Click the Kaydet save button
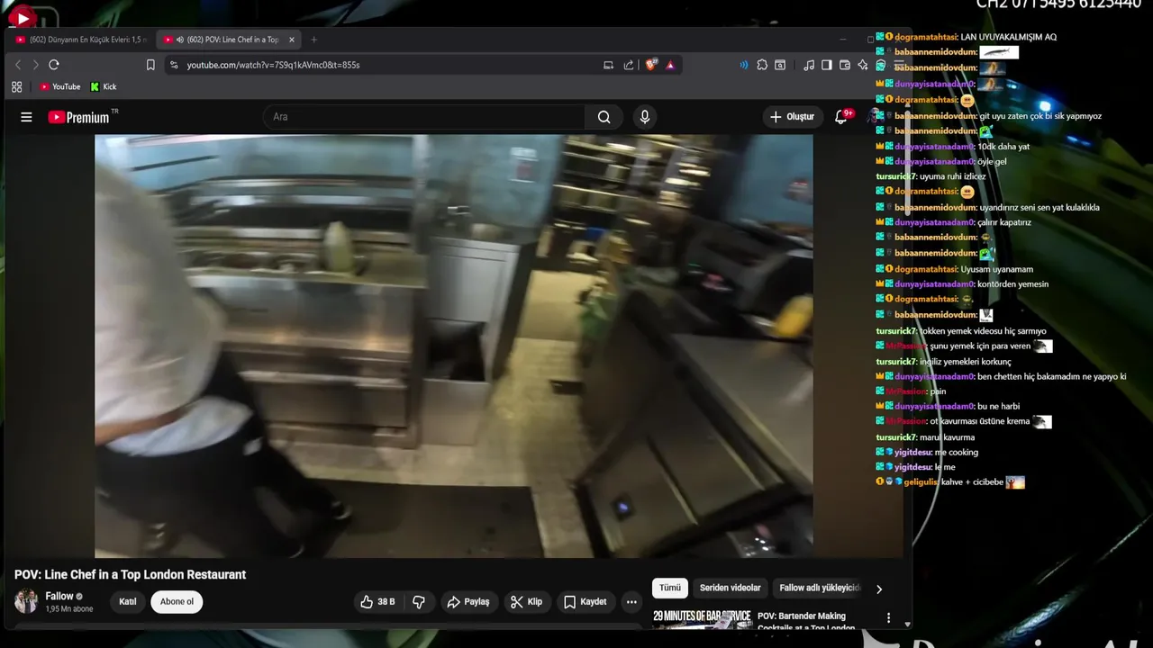 pyautogui.click(x=586, y=601)
